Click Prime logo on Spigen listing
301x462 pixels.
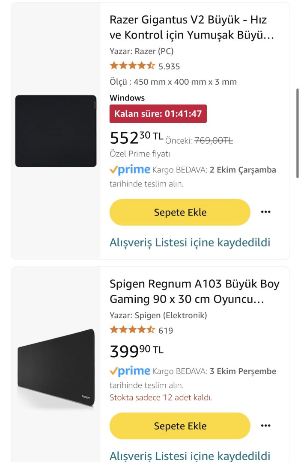coord(130,371)
